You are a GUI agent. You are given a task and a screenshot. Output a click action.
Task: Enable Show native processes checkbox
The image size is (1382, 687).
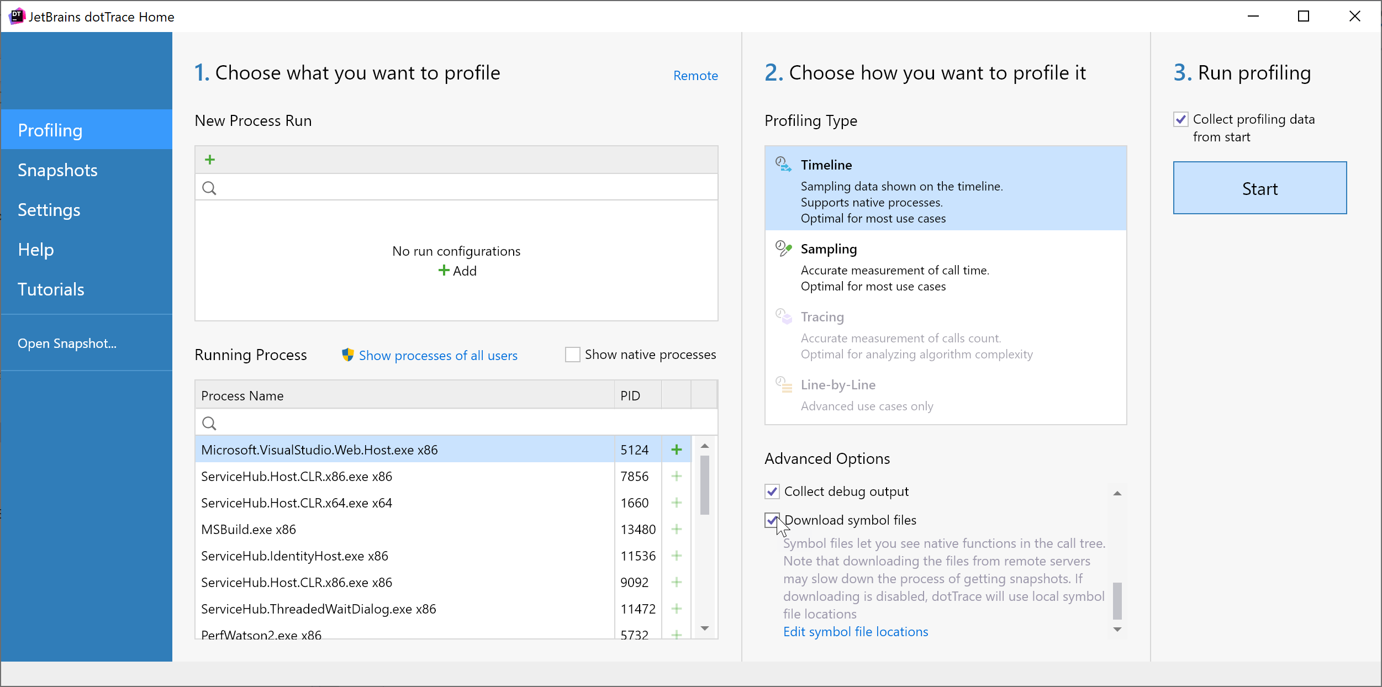click(x=572, y=355)
